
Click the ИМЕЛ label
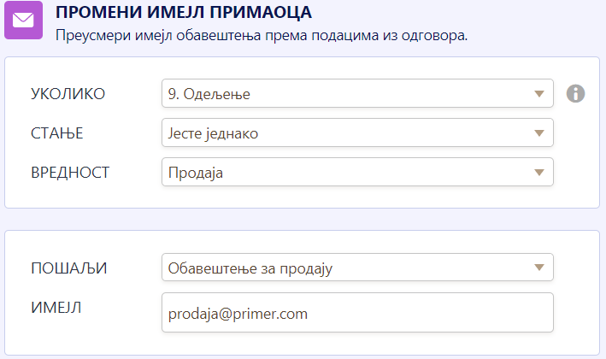[56, 308]
